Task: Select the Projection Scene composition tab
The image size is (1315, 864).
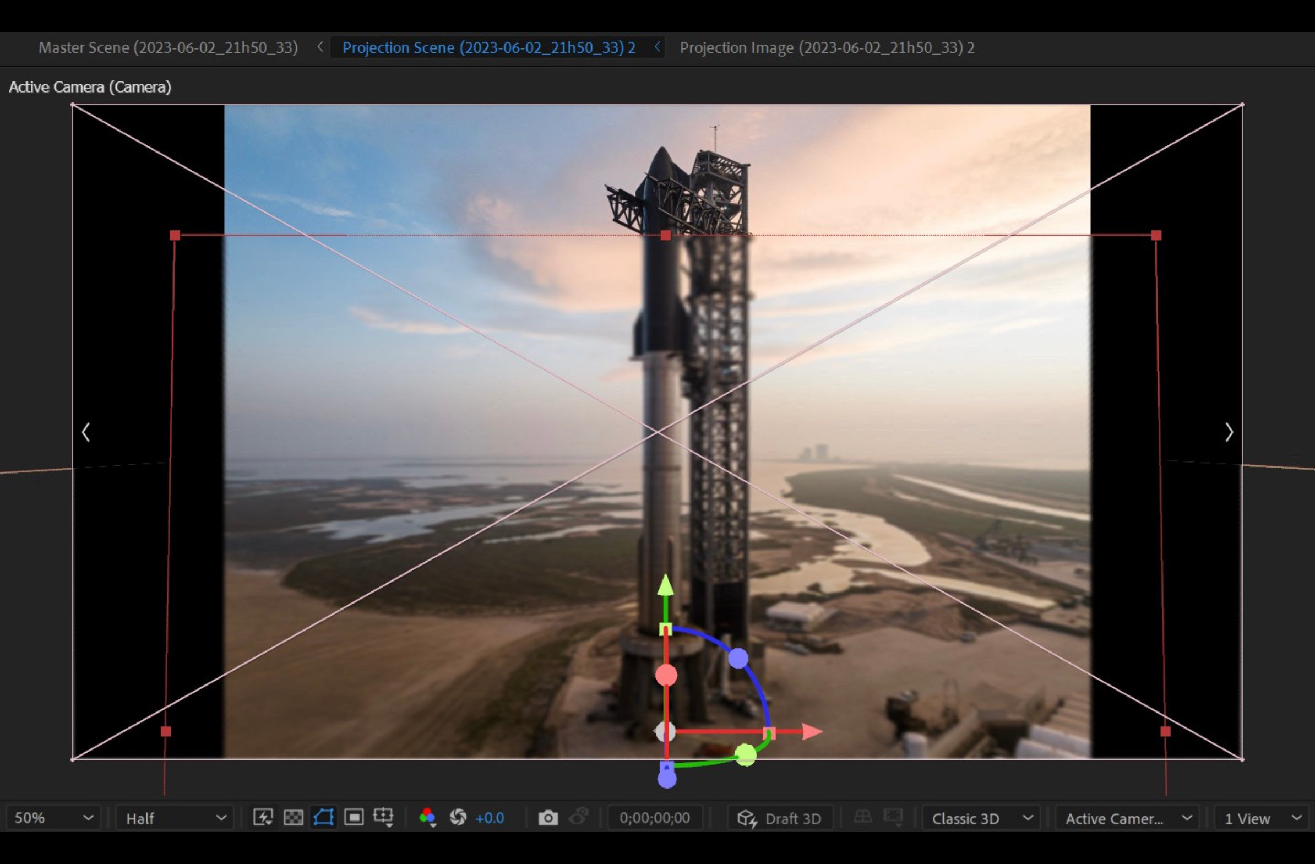Action: coord(489,47)
